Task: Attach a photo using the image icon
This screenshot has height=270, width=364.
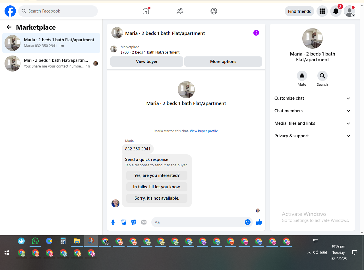Action: click(123, 222)
